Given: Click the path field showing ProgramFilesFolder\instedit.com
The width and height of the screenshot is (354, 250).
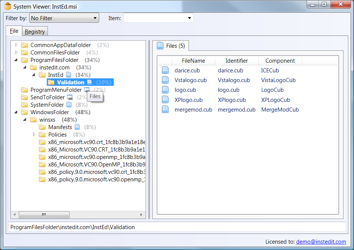Looking at the screenshot, I should [x=177, y=227].
